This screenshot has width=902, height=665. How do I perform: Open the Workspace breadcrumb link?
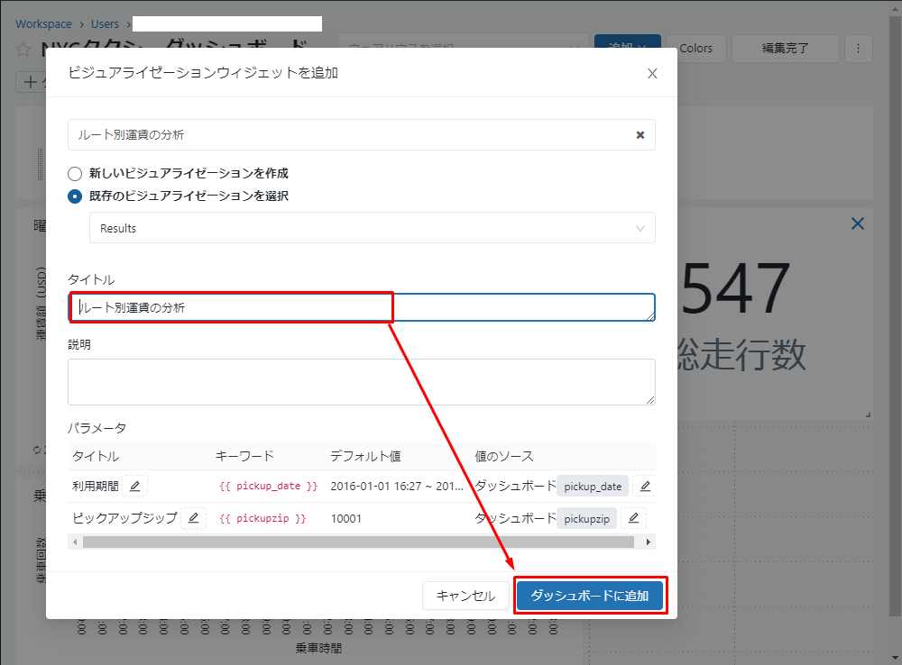pyautogui.click(x=43, y=24)
